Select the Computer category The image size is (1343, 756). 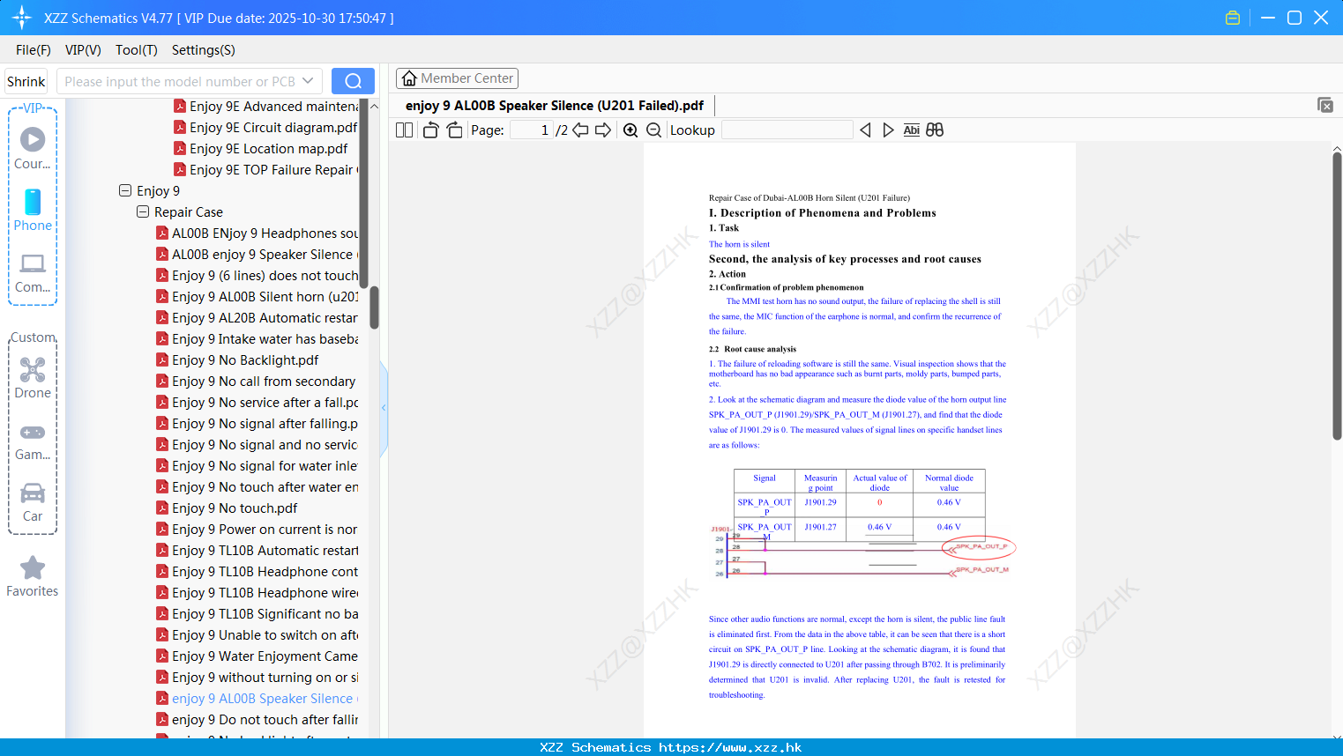coord(33,273)
